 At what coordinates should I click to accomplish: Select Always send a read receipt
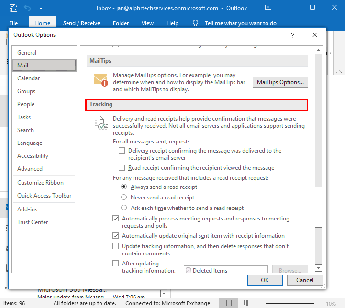[124, 187]
